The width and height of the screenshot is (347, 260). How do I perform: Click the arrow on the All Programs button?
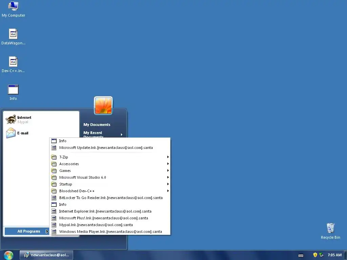pos(47,231)
